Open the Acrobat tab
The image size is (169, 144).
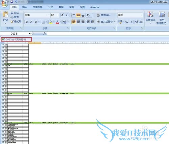click(x=95, y=7)
